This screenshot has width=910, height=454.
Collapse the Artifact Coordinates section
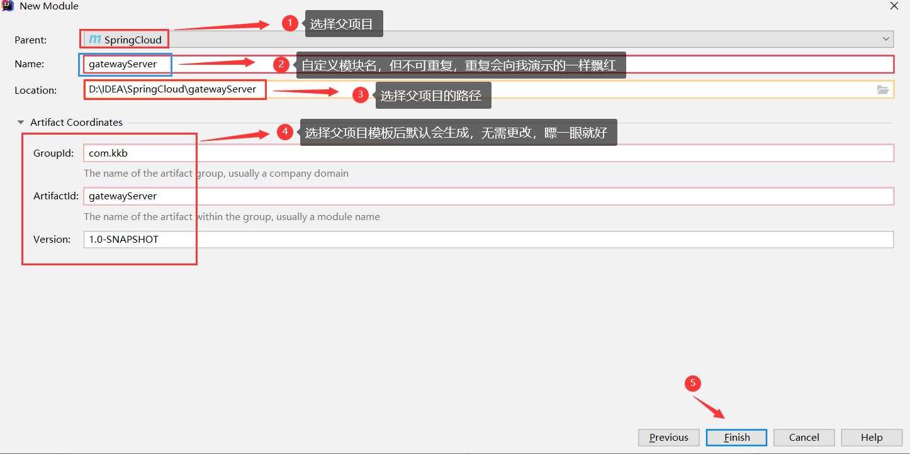[21, 123]
